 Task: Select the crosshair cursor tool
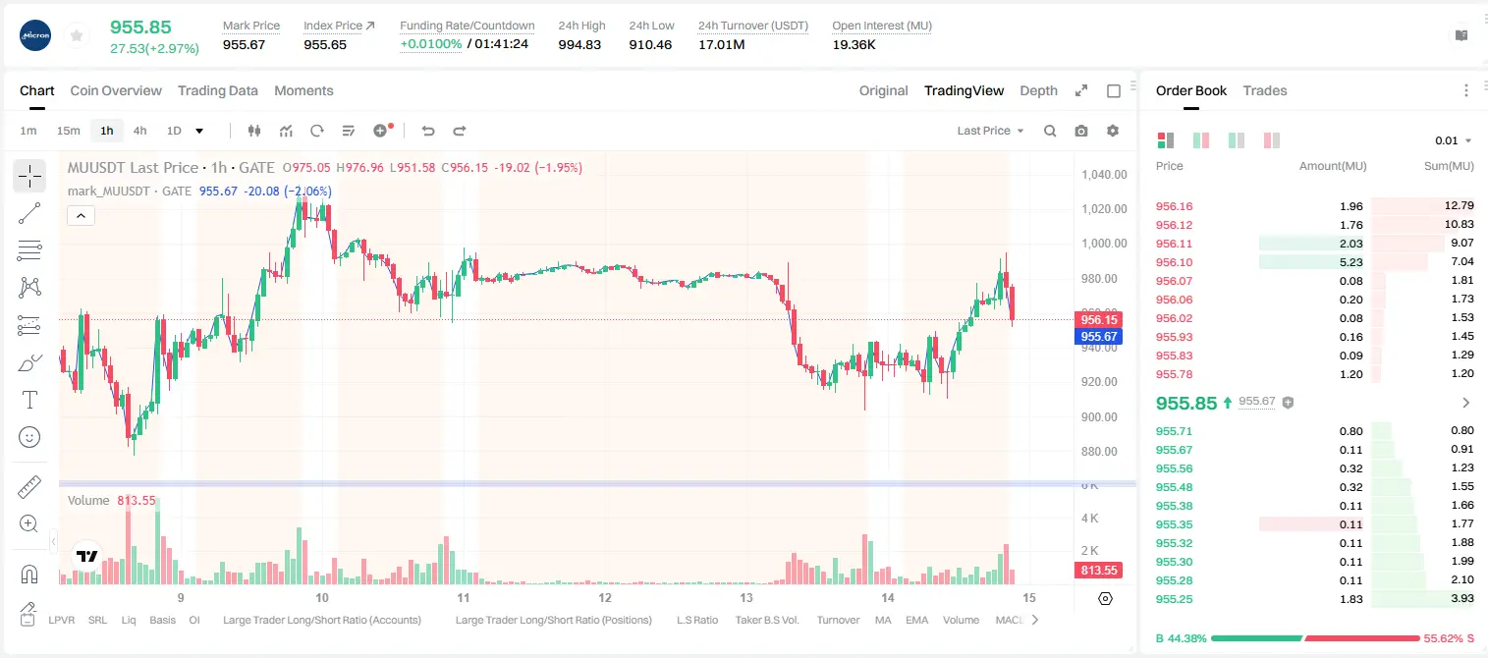(29, 176)
